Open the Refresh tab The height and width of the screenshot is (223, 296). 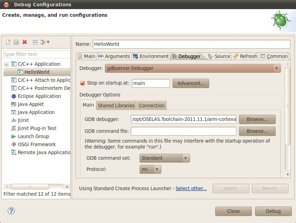pyautogui.click(x=245, y=56)
